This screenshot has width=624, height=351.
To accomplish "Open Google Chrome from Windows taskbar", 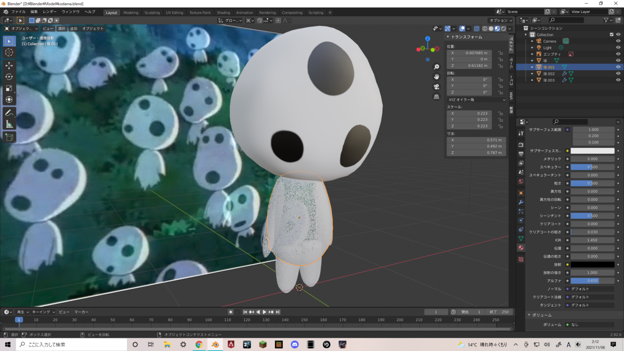I will (x=199, y=345).
